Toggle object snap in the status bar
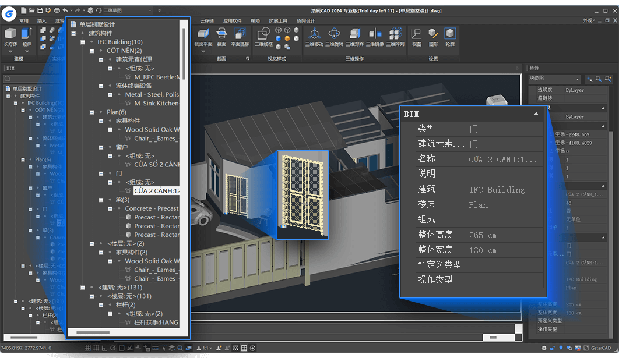The width and height of the screenshot is (619, 358). [x=121, y=348]
